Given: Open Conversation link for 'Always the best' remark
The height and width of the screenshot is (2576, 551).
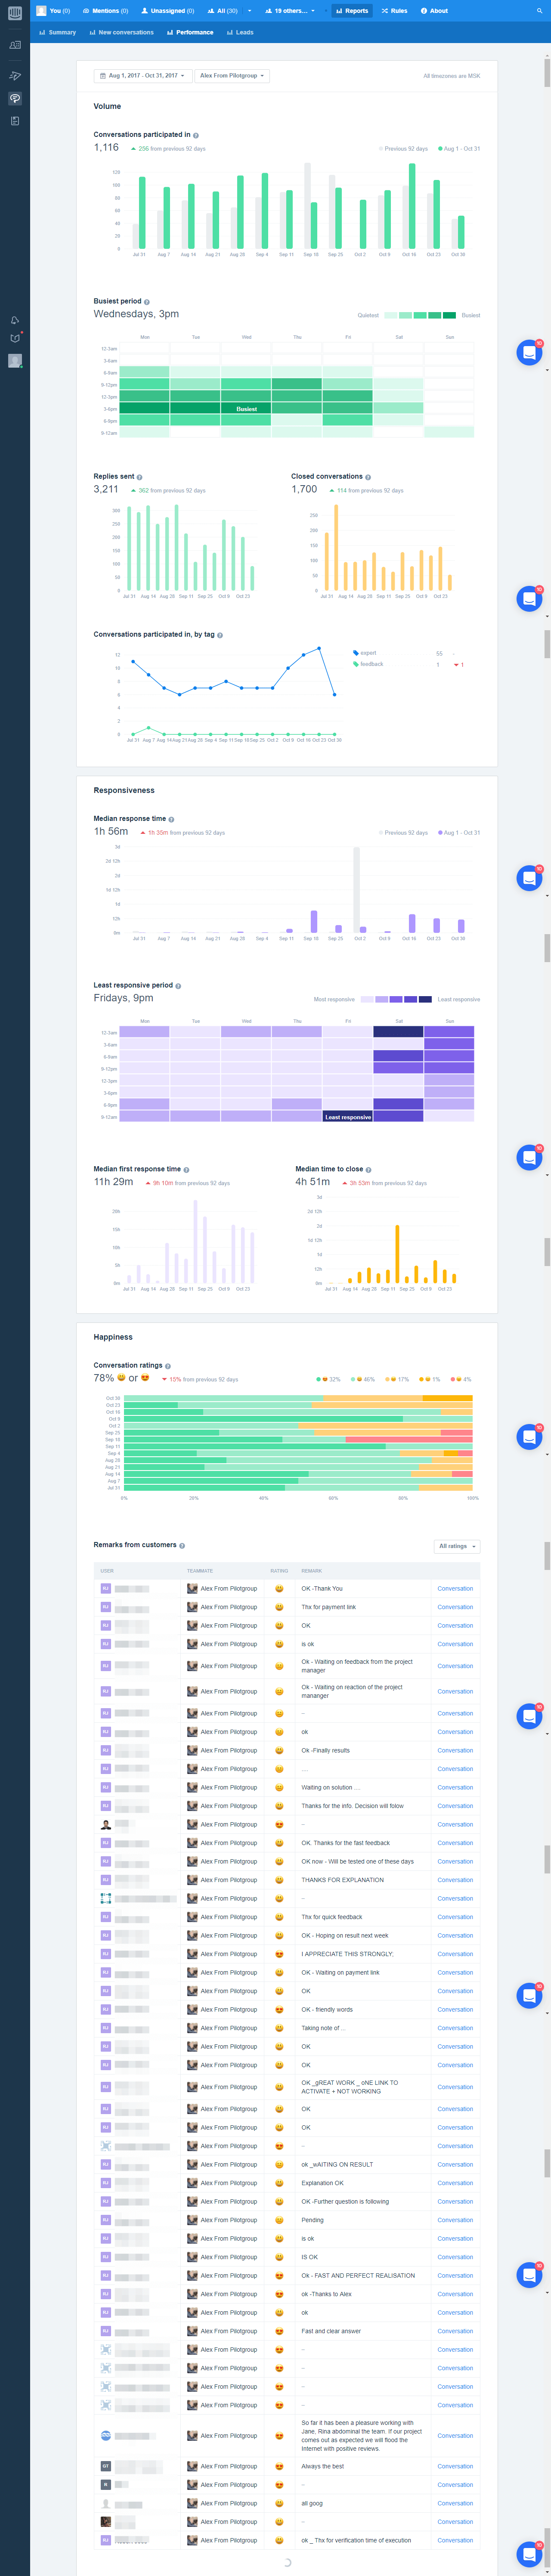Looking at the screenshot, I should pos(455,2467).
